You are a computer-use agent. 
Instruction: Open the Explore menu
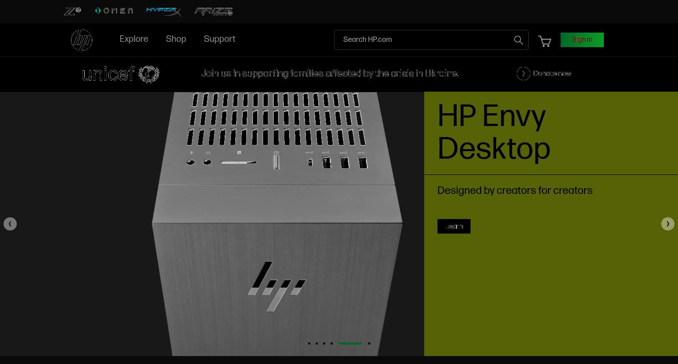[134, 39]
